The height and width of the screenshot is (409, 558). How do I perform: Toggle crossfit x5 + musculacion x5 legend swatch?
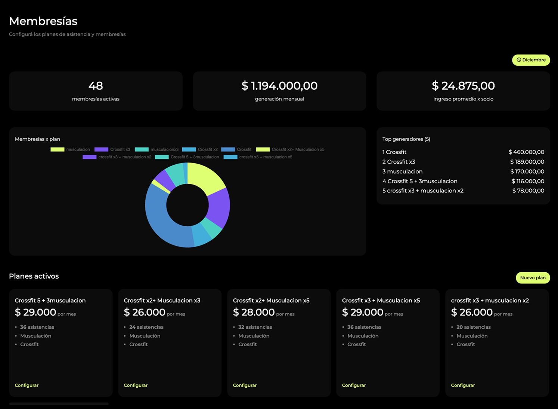pos(230,157)
